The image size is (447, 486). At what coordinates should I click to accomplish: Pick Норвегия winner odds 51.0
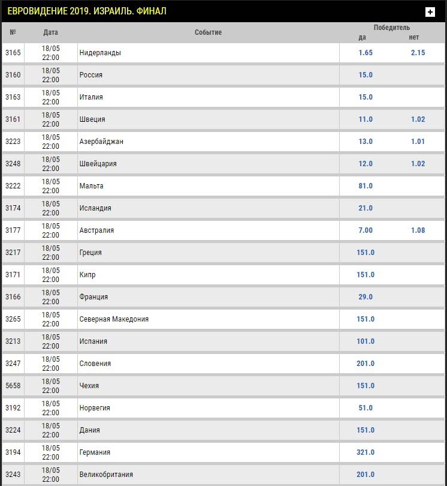coord(366,408)
